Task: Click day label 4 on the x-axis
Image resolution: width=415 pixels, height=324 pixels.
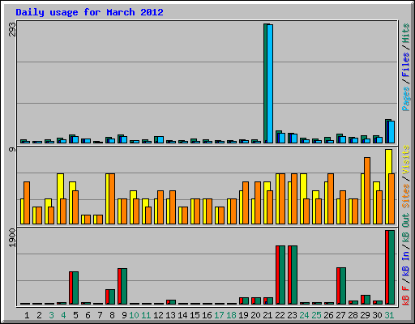Action: pos(63,315)
